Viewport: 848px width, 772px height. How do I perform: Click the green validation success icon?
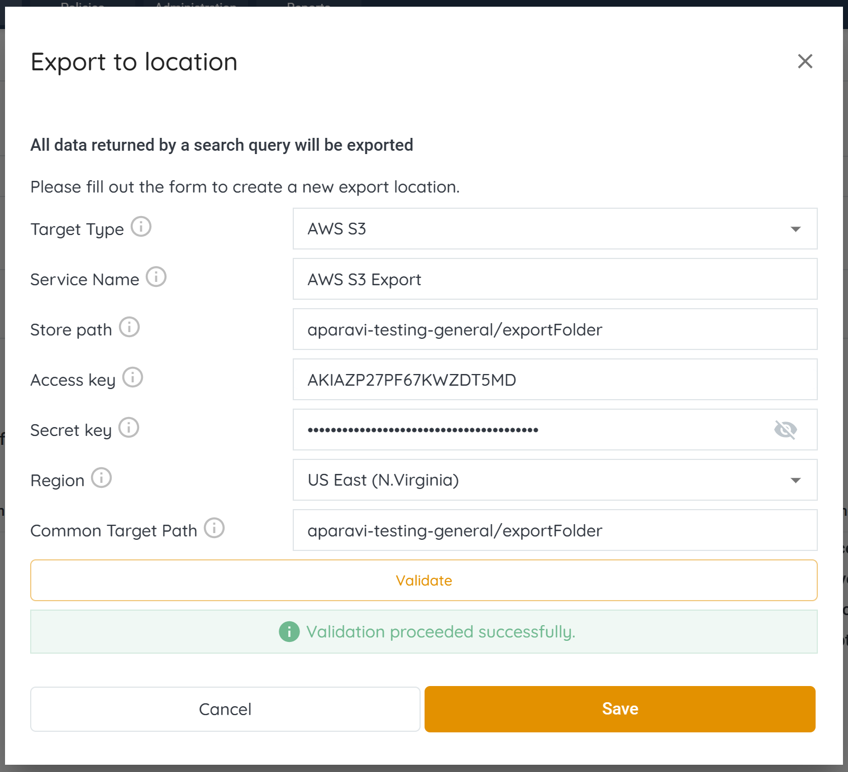pyautogui.click(x=289, y=632)
